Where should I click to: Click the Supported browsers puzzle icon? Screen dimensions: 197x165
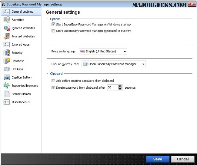[x=7, y=86]
